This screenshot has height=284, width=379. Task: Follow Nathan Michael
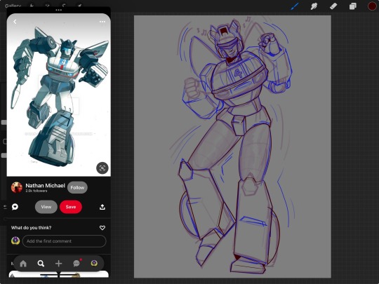77,187
